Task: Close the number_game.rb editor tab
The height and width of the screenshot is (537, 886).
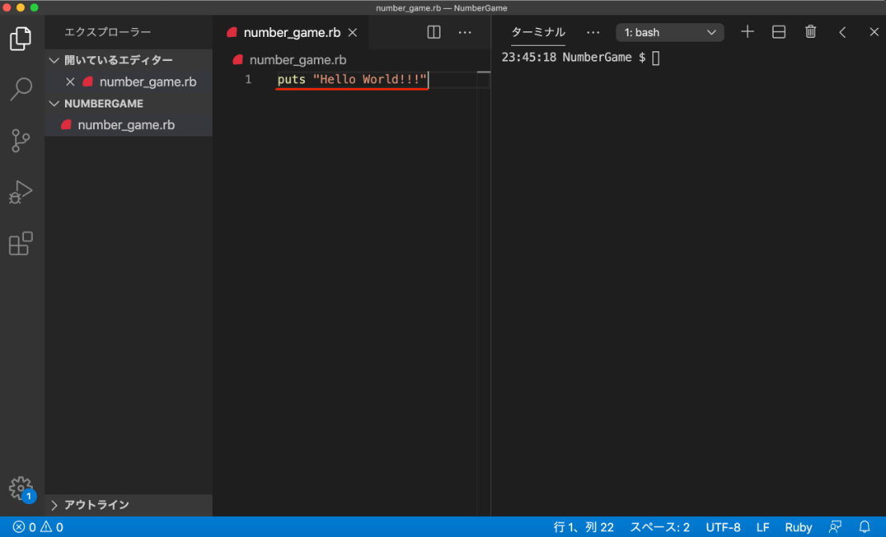Action: click(352, 33)
